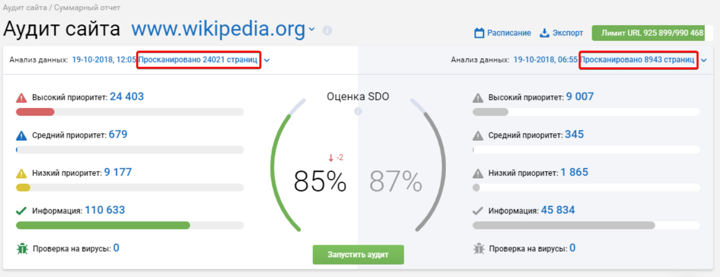Click the red -2 score change indicator
The image size is (720, 277).
pyautogui.click(x=335, y=158)
